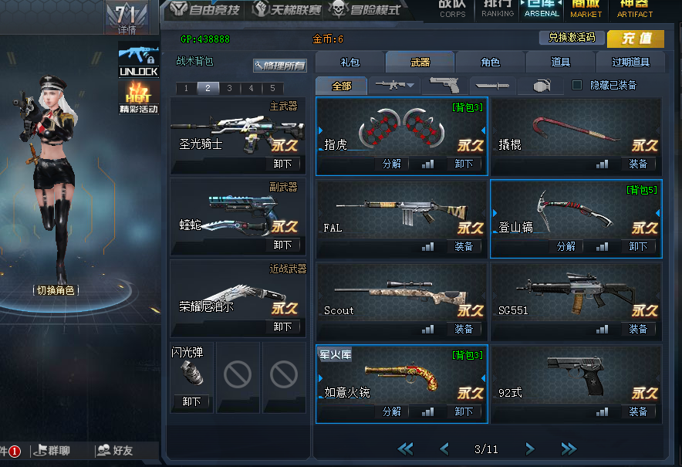Toggle 隐藏已装备 checkbox
This screenshot has width=682, height=467.
(x=577, y=85)
